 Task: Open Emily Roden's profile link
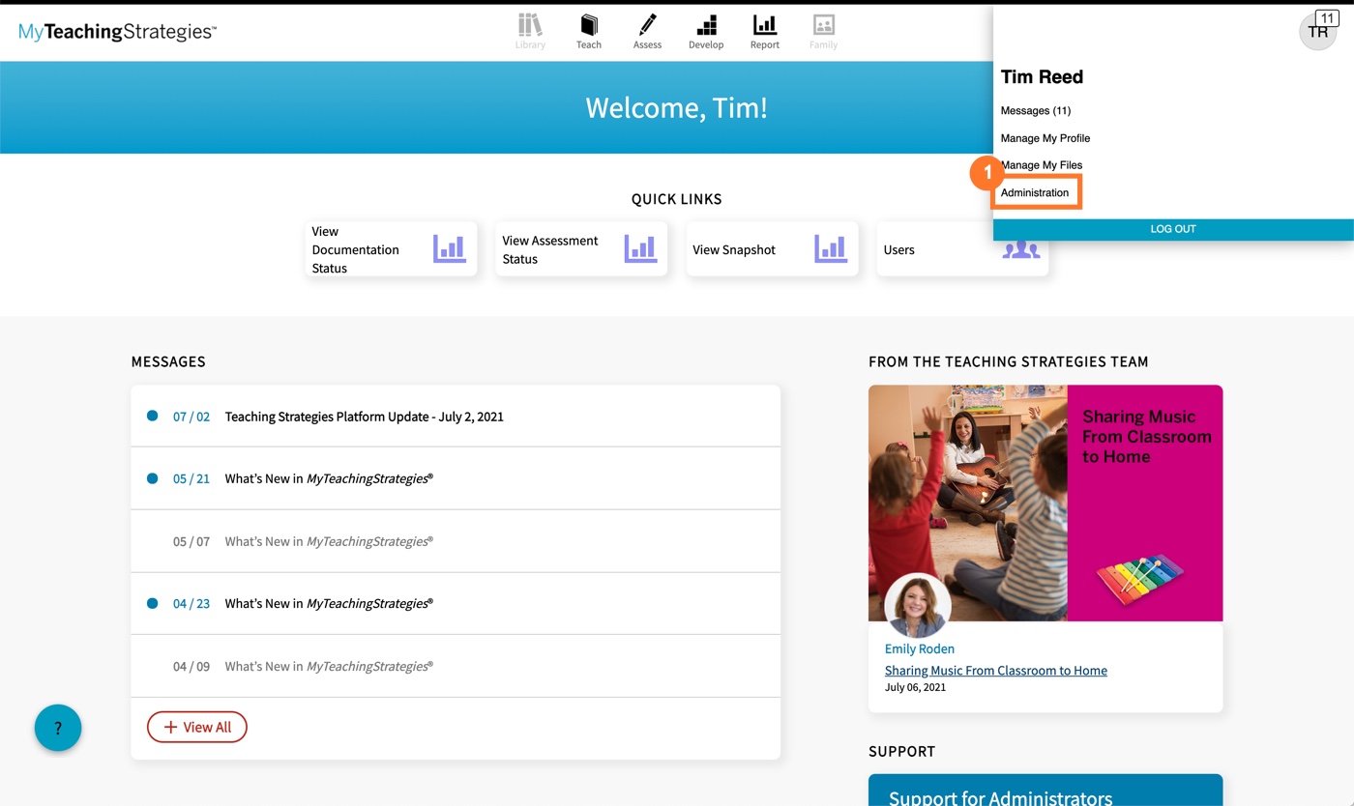(x=919, y=648)
